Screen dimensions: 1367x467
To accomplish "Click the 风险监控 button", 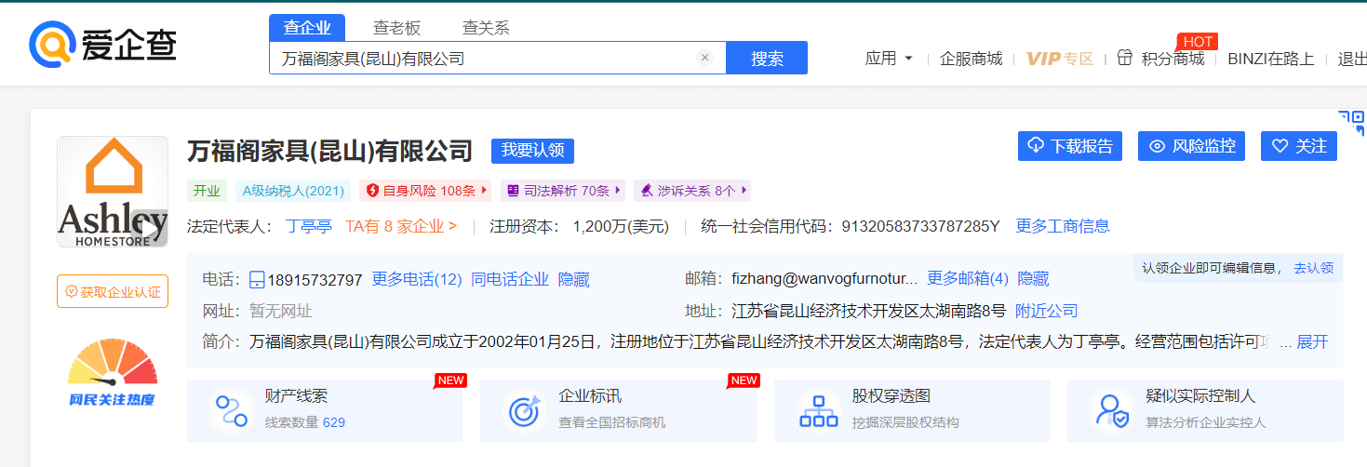I will [x=1192, y=146].
